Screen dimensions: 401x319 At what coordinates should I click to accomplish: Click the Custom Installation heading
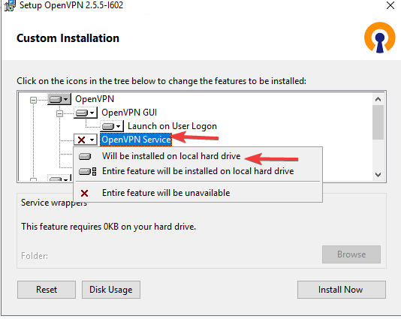[68, 38]
